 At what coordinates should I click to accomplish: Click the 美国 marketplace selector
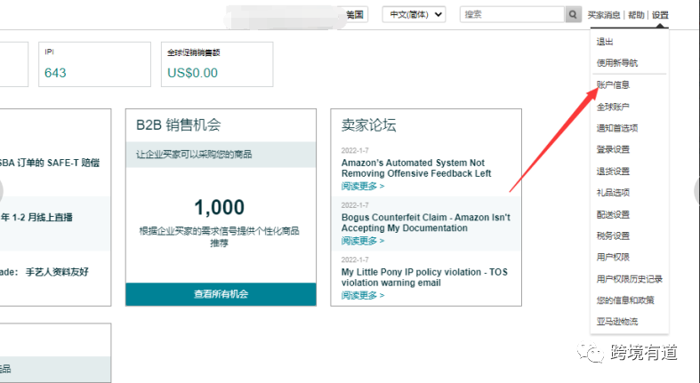pyautogui.click(x=355, y=15)
